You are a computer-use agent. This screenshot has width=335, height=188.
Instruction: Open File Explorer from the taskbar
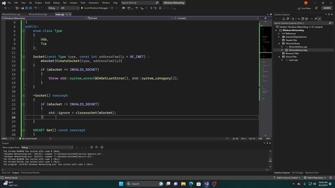pyautogui.click(x=183, y=184)
